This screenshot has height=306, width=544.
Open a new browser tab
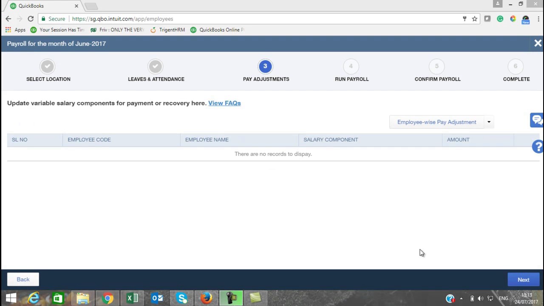click(x=91, y=6)
